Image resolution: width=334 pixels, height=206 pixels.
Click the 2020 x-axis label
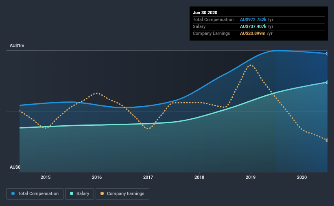[x=302, y=177]
